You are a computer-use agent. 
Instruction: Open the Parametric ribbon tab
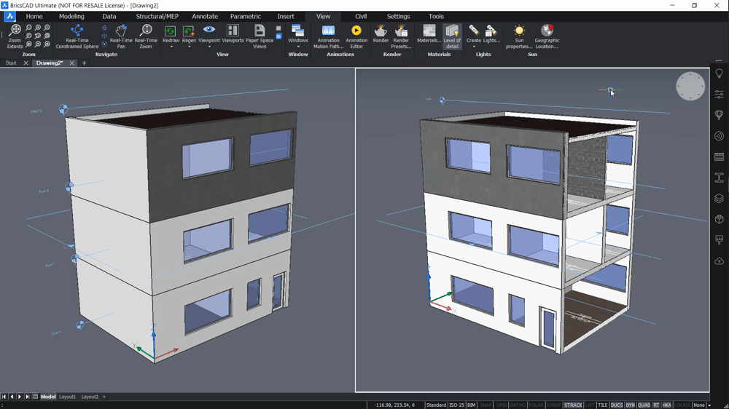coord(246,16)
